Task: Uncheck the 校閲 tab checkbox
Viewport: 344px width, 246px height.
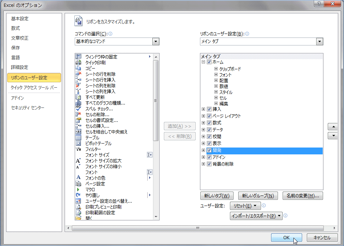Action: [209, 136]
